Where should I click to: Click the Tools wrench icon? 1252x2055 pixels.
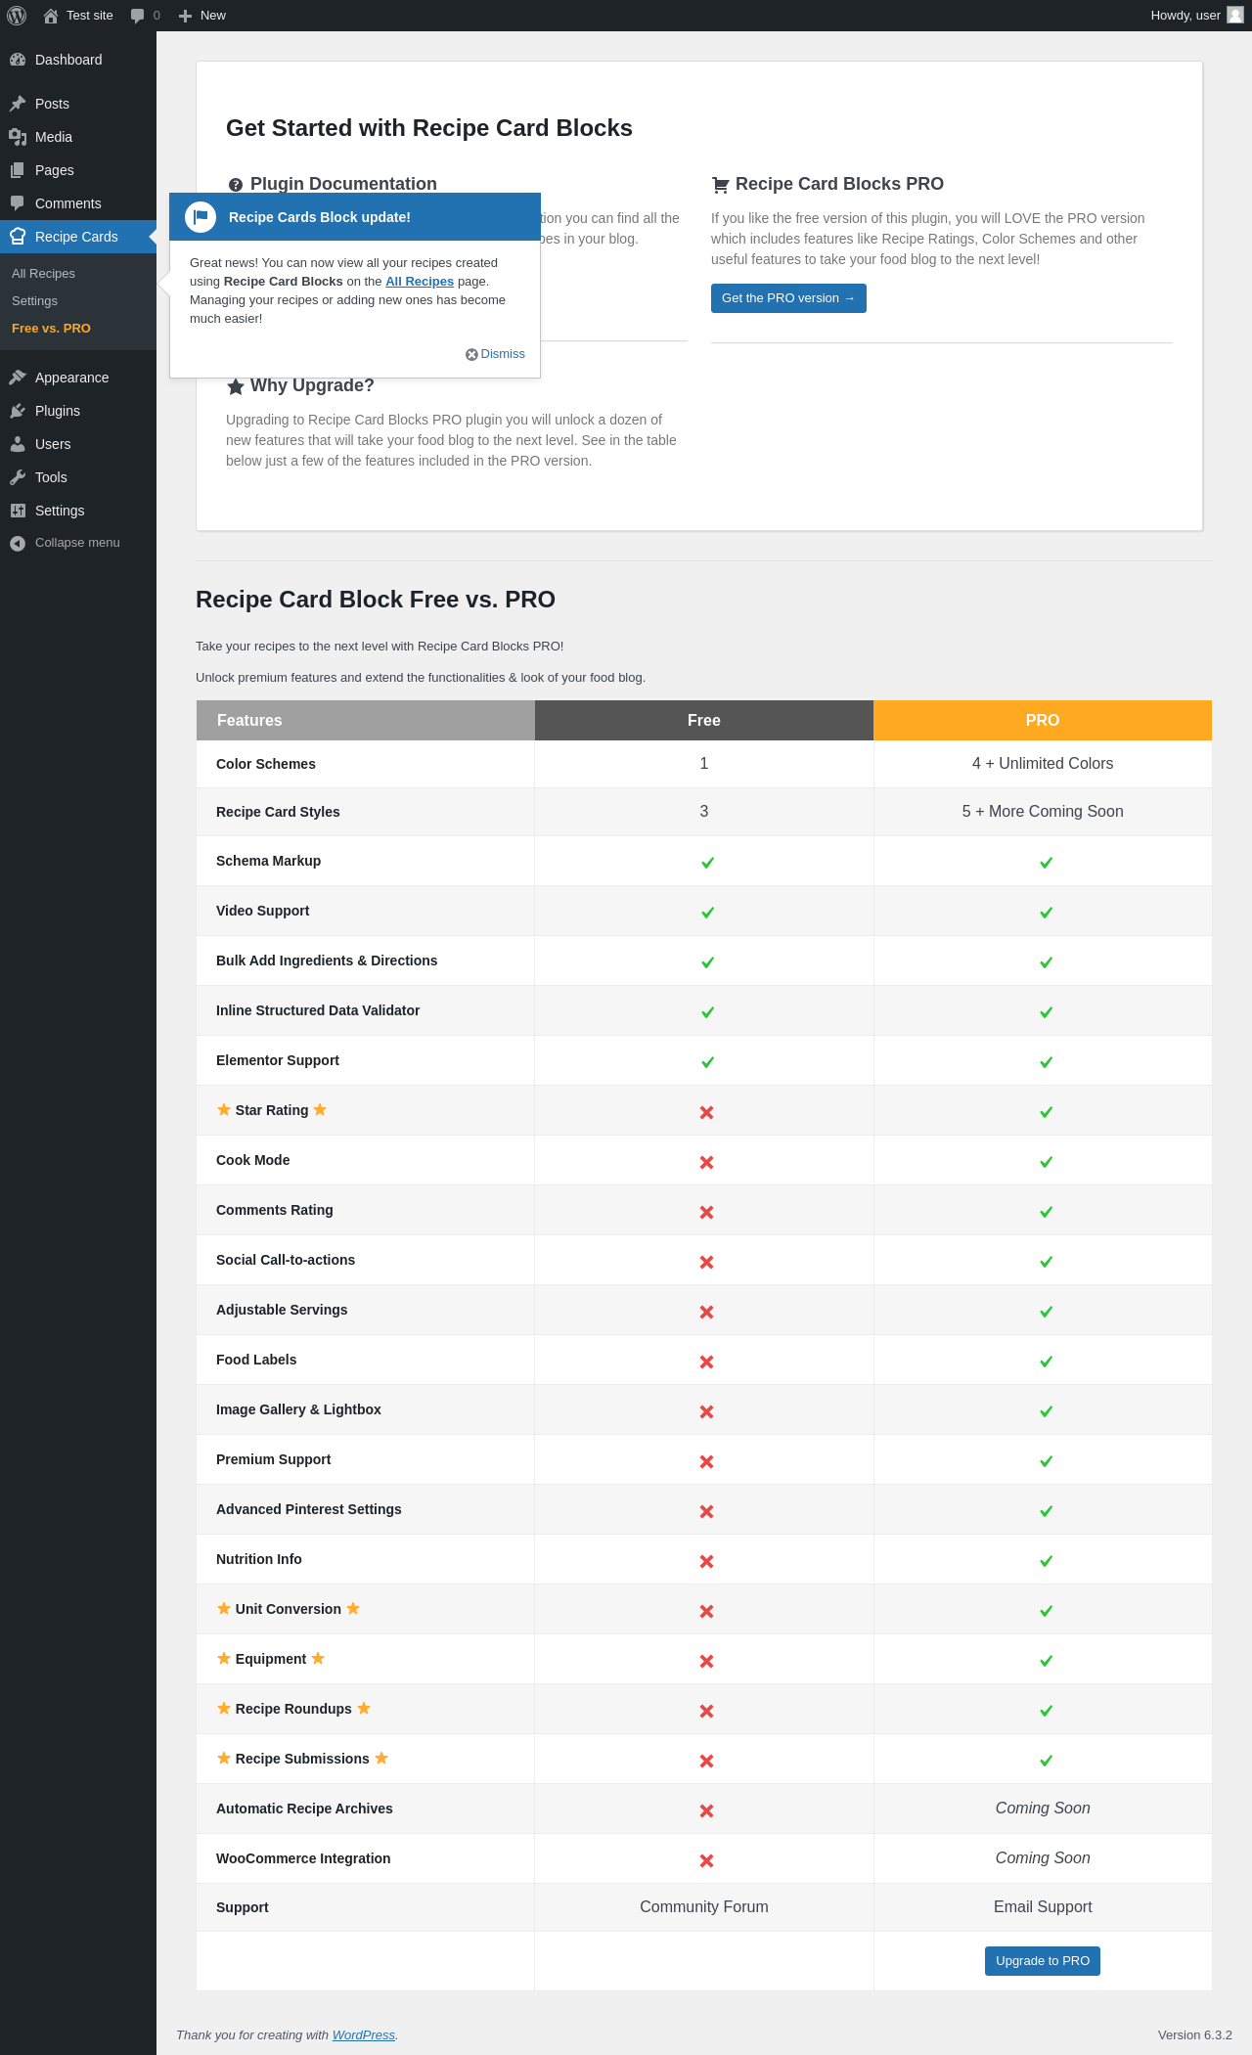[x=18, y=477]
